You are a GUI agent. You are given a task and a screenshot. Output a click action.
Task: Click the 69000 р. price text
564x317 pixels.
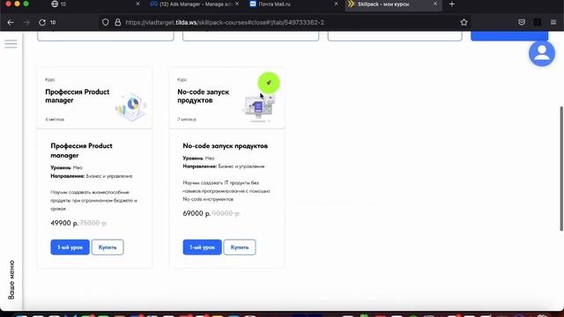[197, 213]
